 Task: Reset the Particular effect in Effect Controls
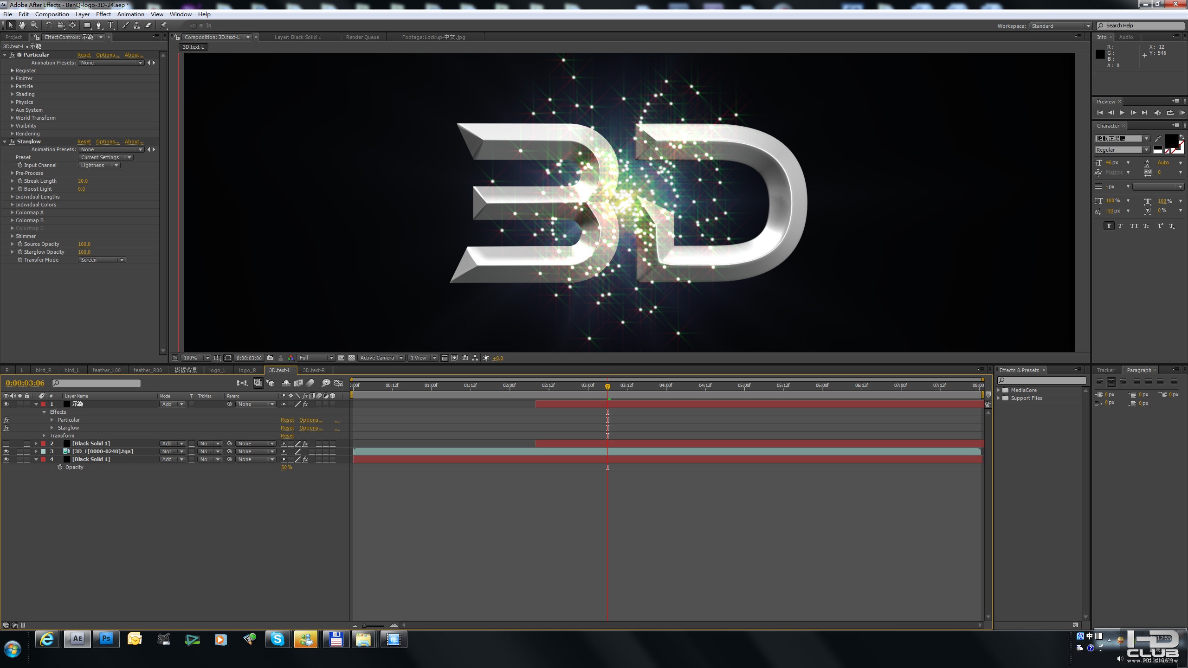pyautogui.click(x=84, y=55)
